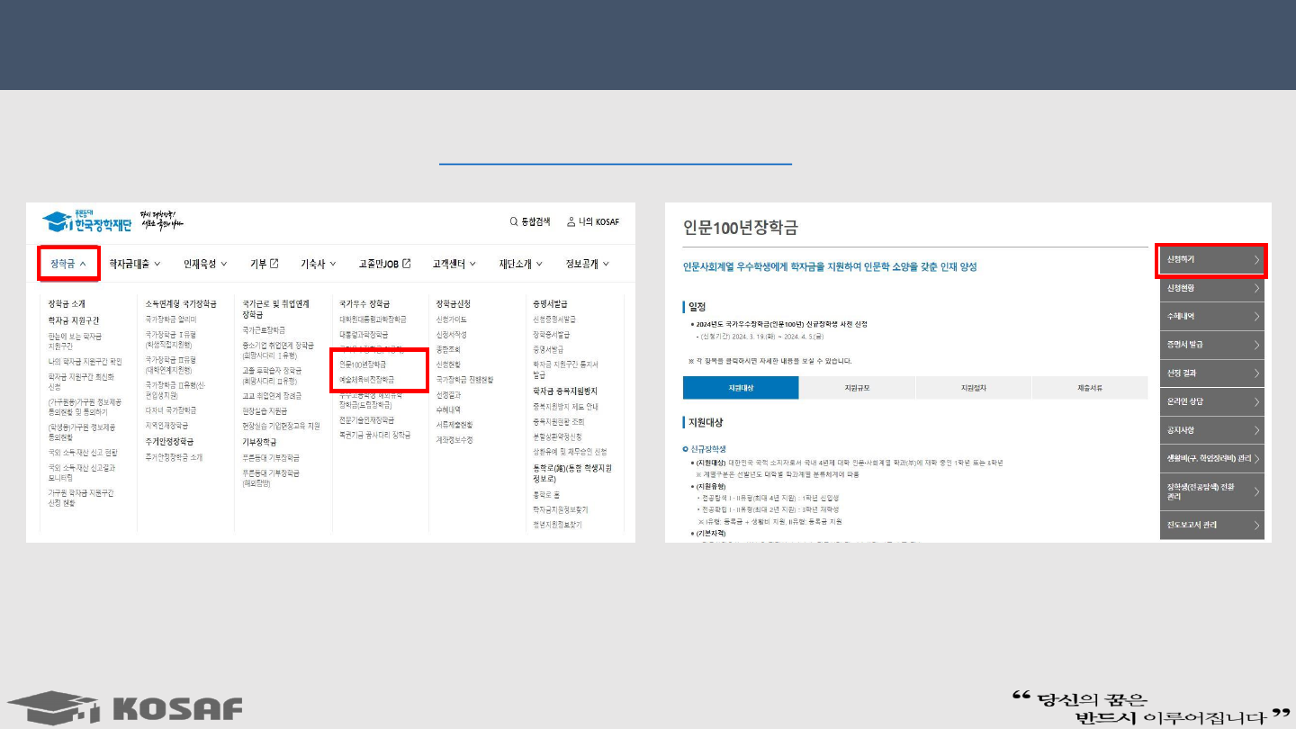
Task: Open the 공지사항 sidebar button
Action: click(1211, 430)
